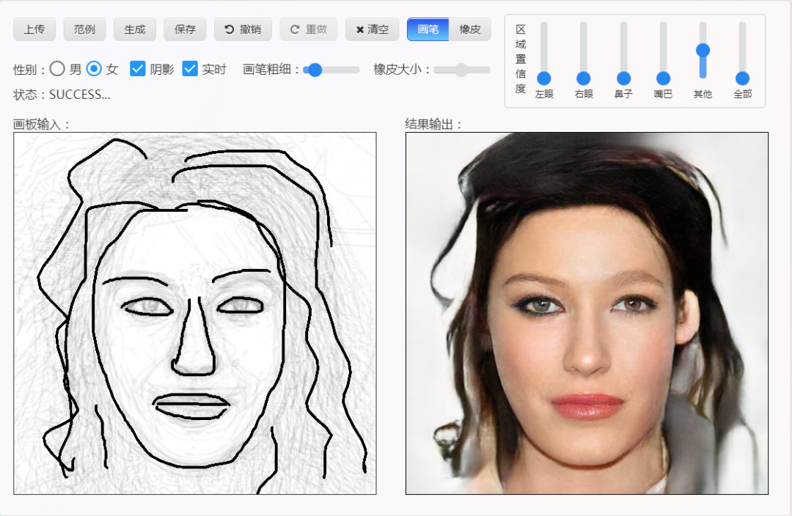Click the 画笔粗细 brush thickness slider handle

coord(315,70)
